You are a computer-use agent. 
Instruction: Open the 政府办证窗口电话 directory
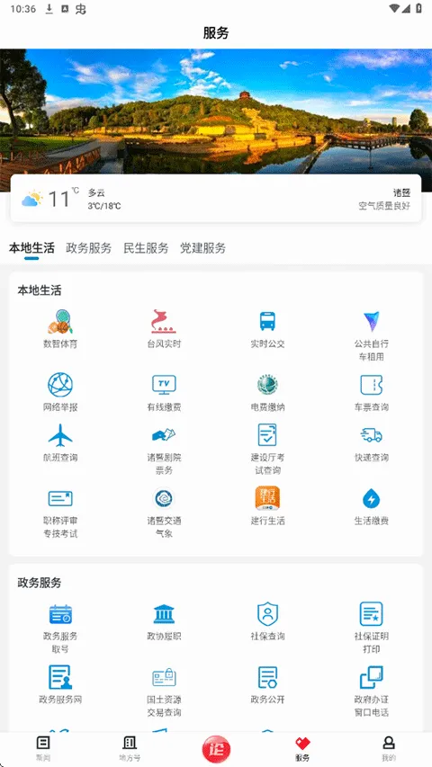[x=372, y=691]
